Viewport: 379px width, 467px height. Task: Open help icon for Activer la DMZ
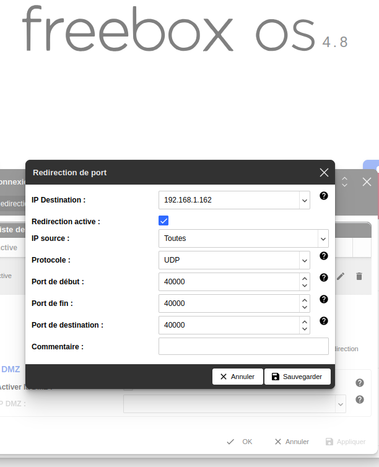(x=360, y=383)
